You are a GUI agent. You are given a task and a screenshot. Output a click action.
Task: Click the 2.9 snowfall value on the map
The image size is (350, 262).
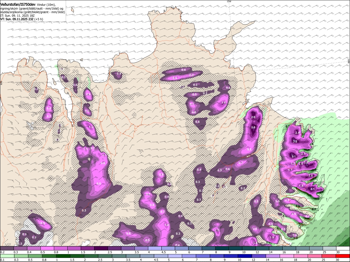[253, 117]
